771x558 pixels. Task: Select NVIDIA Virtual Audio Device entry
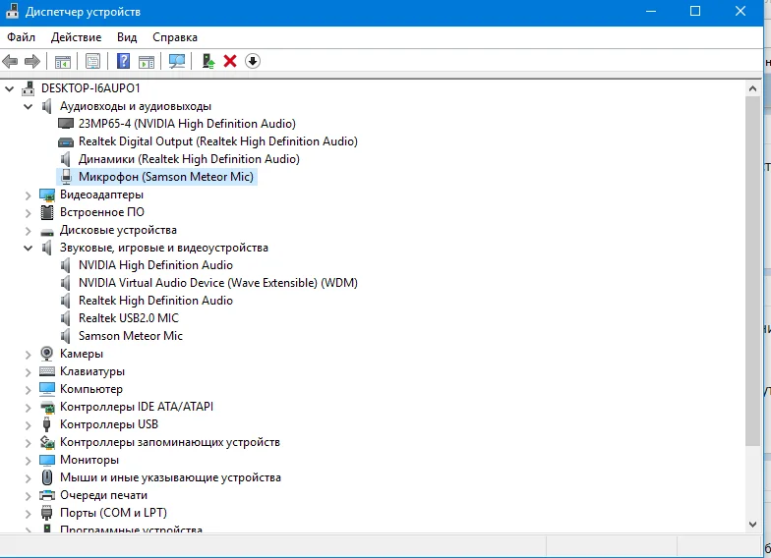[217, 283]
